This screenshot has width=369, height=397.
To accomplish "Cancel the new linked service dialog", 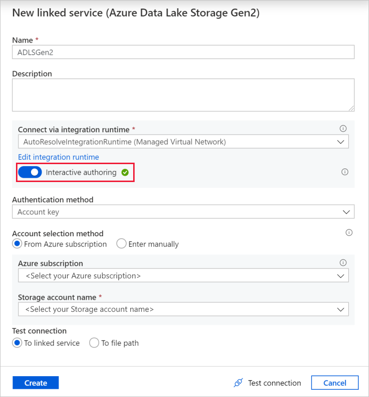I will point(335,382).
